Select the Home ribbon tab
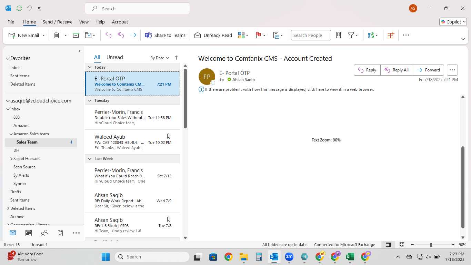This screenshot has height=265, width=471. (x=29, y=22)
